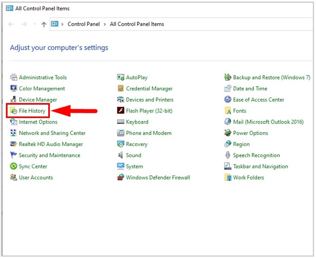Open the Credential Manager icon
Viewport: 316px width, 259px height.
[121, 89]
